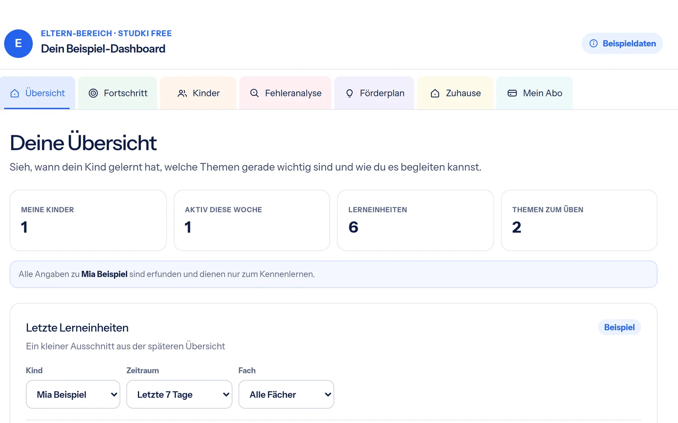
Task: Click the card icon on the Mein Abo tab
Action: point(512,93)
